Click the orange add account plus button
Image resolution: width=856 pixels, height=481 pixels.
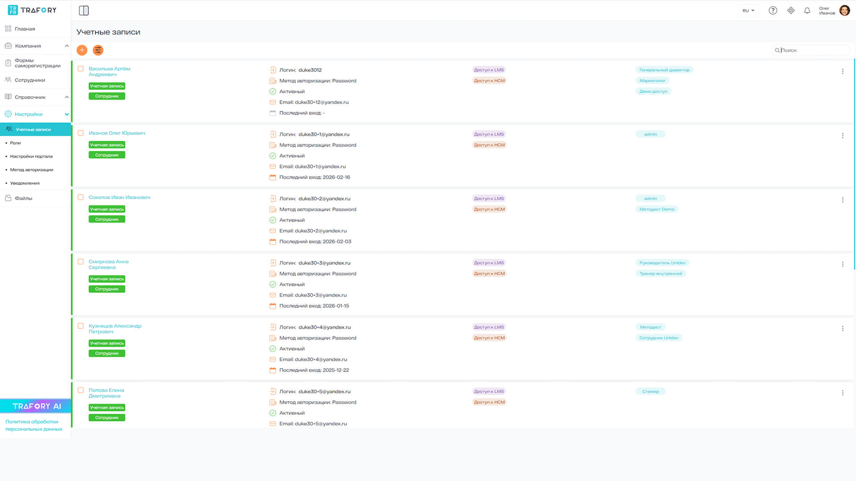click(x=82, y=50)
